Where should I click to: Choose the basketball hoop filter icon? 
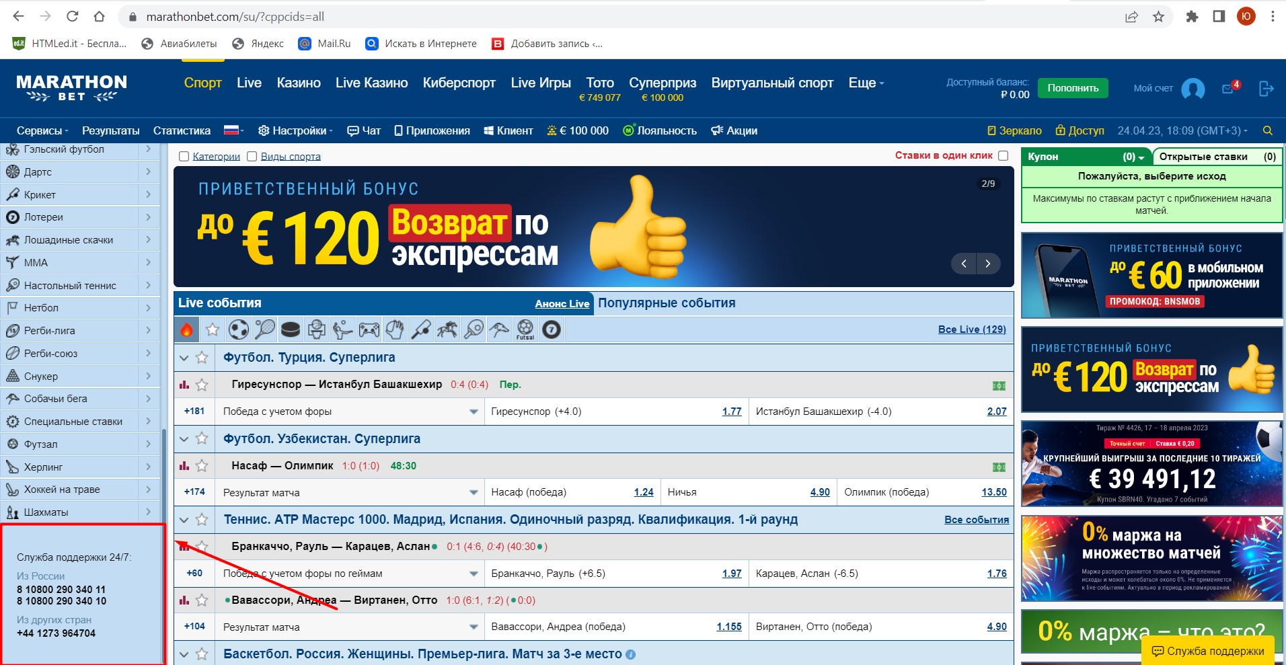[316, 329]
